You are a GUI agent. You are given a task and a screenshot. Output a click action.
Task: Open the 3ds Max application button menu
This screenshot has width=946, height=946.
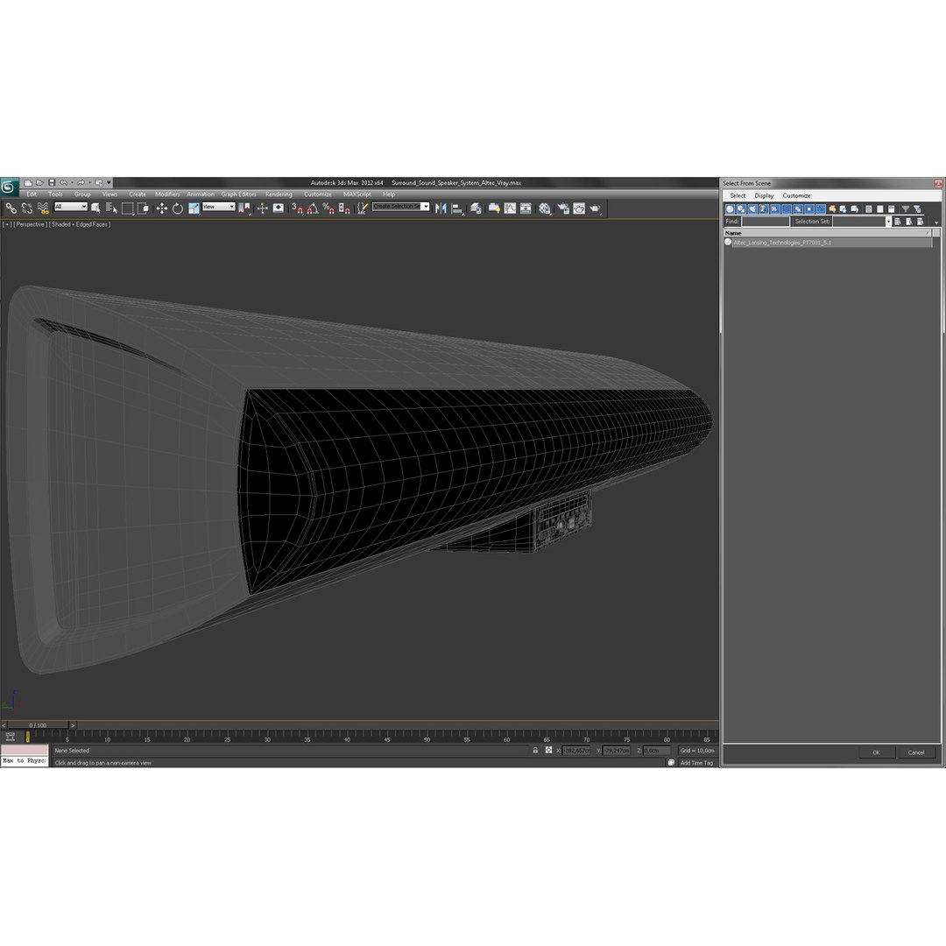click(x=9, y=187)
